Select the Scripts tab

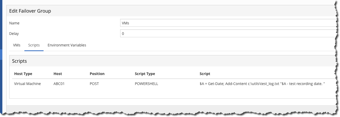(34, 45)
